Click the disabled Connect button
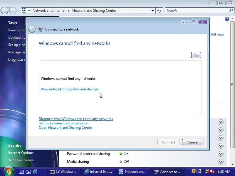The width and height of the screenshot is (235, 176). pyautogui.click(x=168, y=142)
